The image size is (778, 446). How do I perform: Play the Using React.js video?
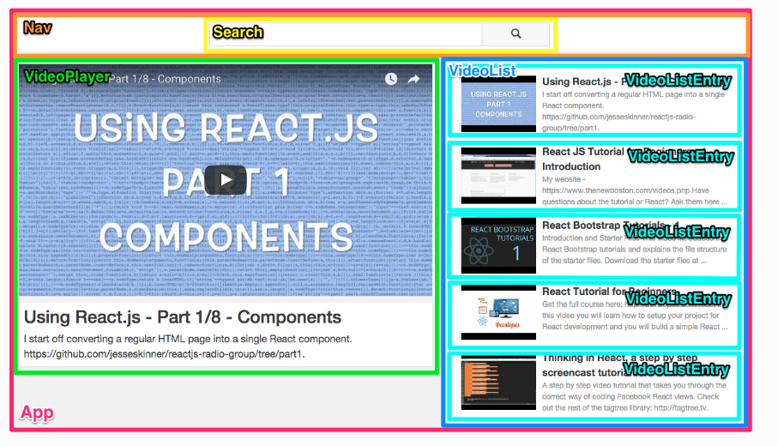pos(226,180)
